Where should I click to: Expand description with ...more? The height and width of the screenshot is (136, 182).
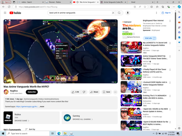41,107
